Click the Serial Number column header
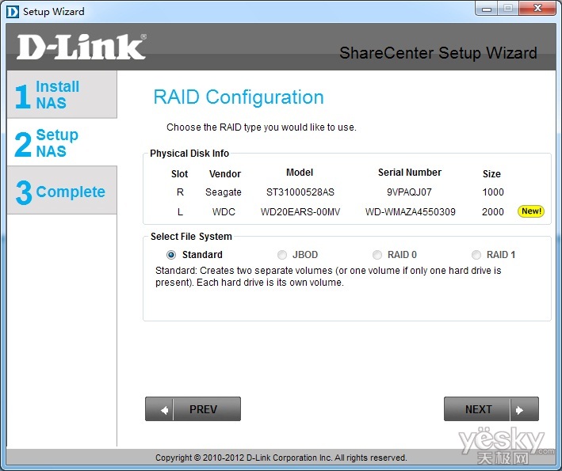The width and height of the screenshot is (562, 471). (410, 173)
